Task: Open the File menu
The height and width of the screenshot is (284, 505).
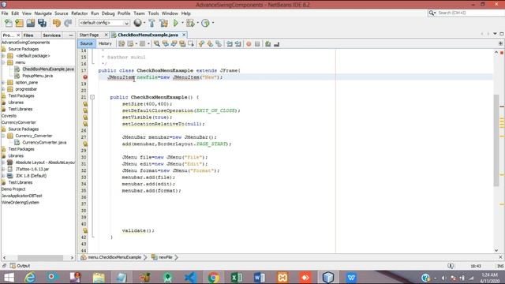Action: (5, 13)
